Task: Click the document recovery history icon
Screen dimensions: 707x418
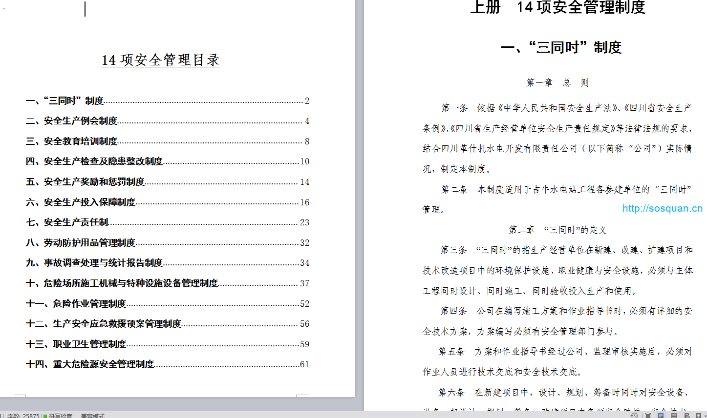Action: [x=634, y=416]
